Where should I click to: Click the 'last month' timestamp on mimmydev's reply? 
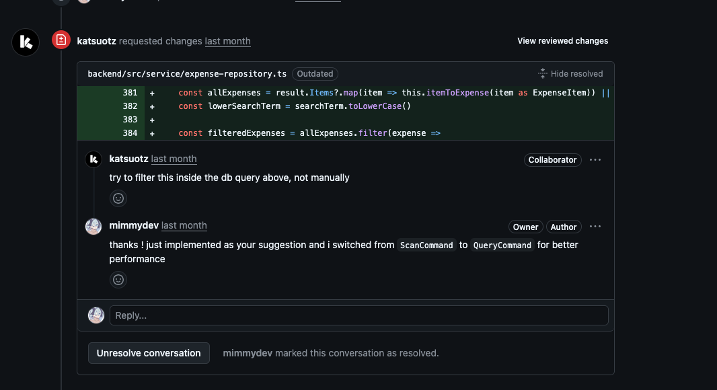point(184,226)
